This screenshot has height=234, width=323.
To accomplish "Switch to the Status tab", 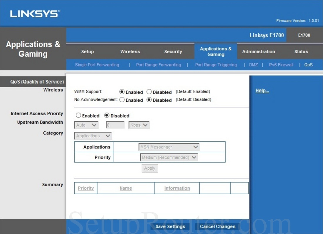I will pyautogui.click(x=301, y=51).
